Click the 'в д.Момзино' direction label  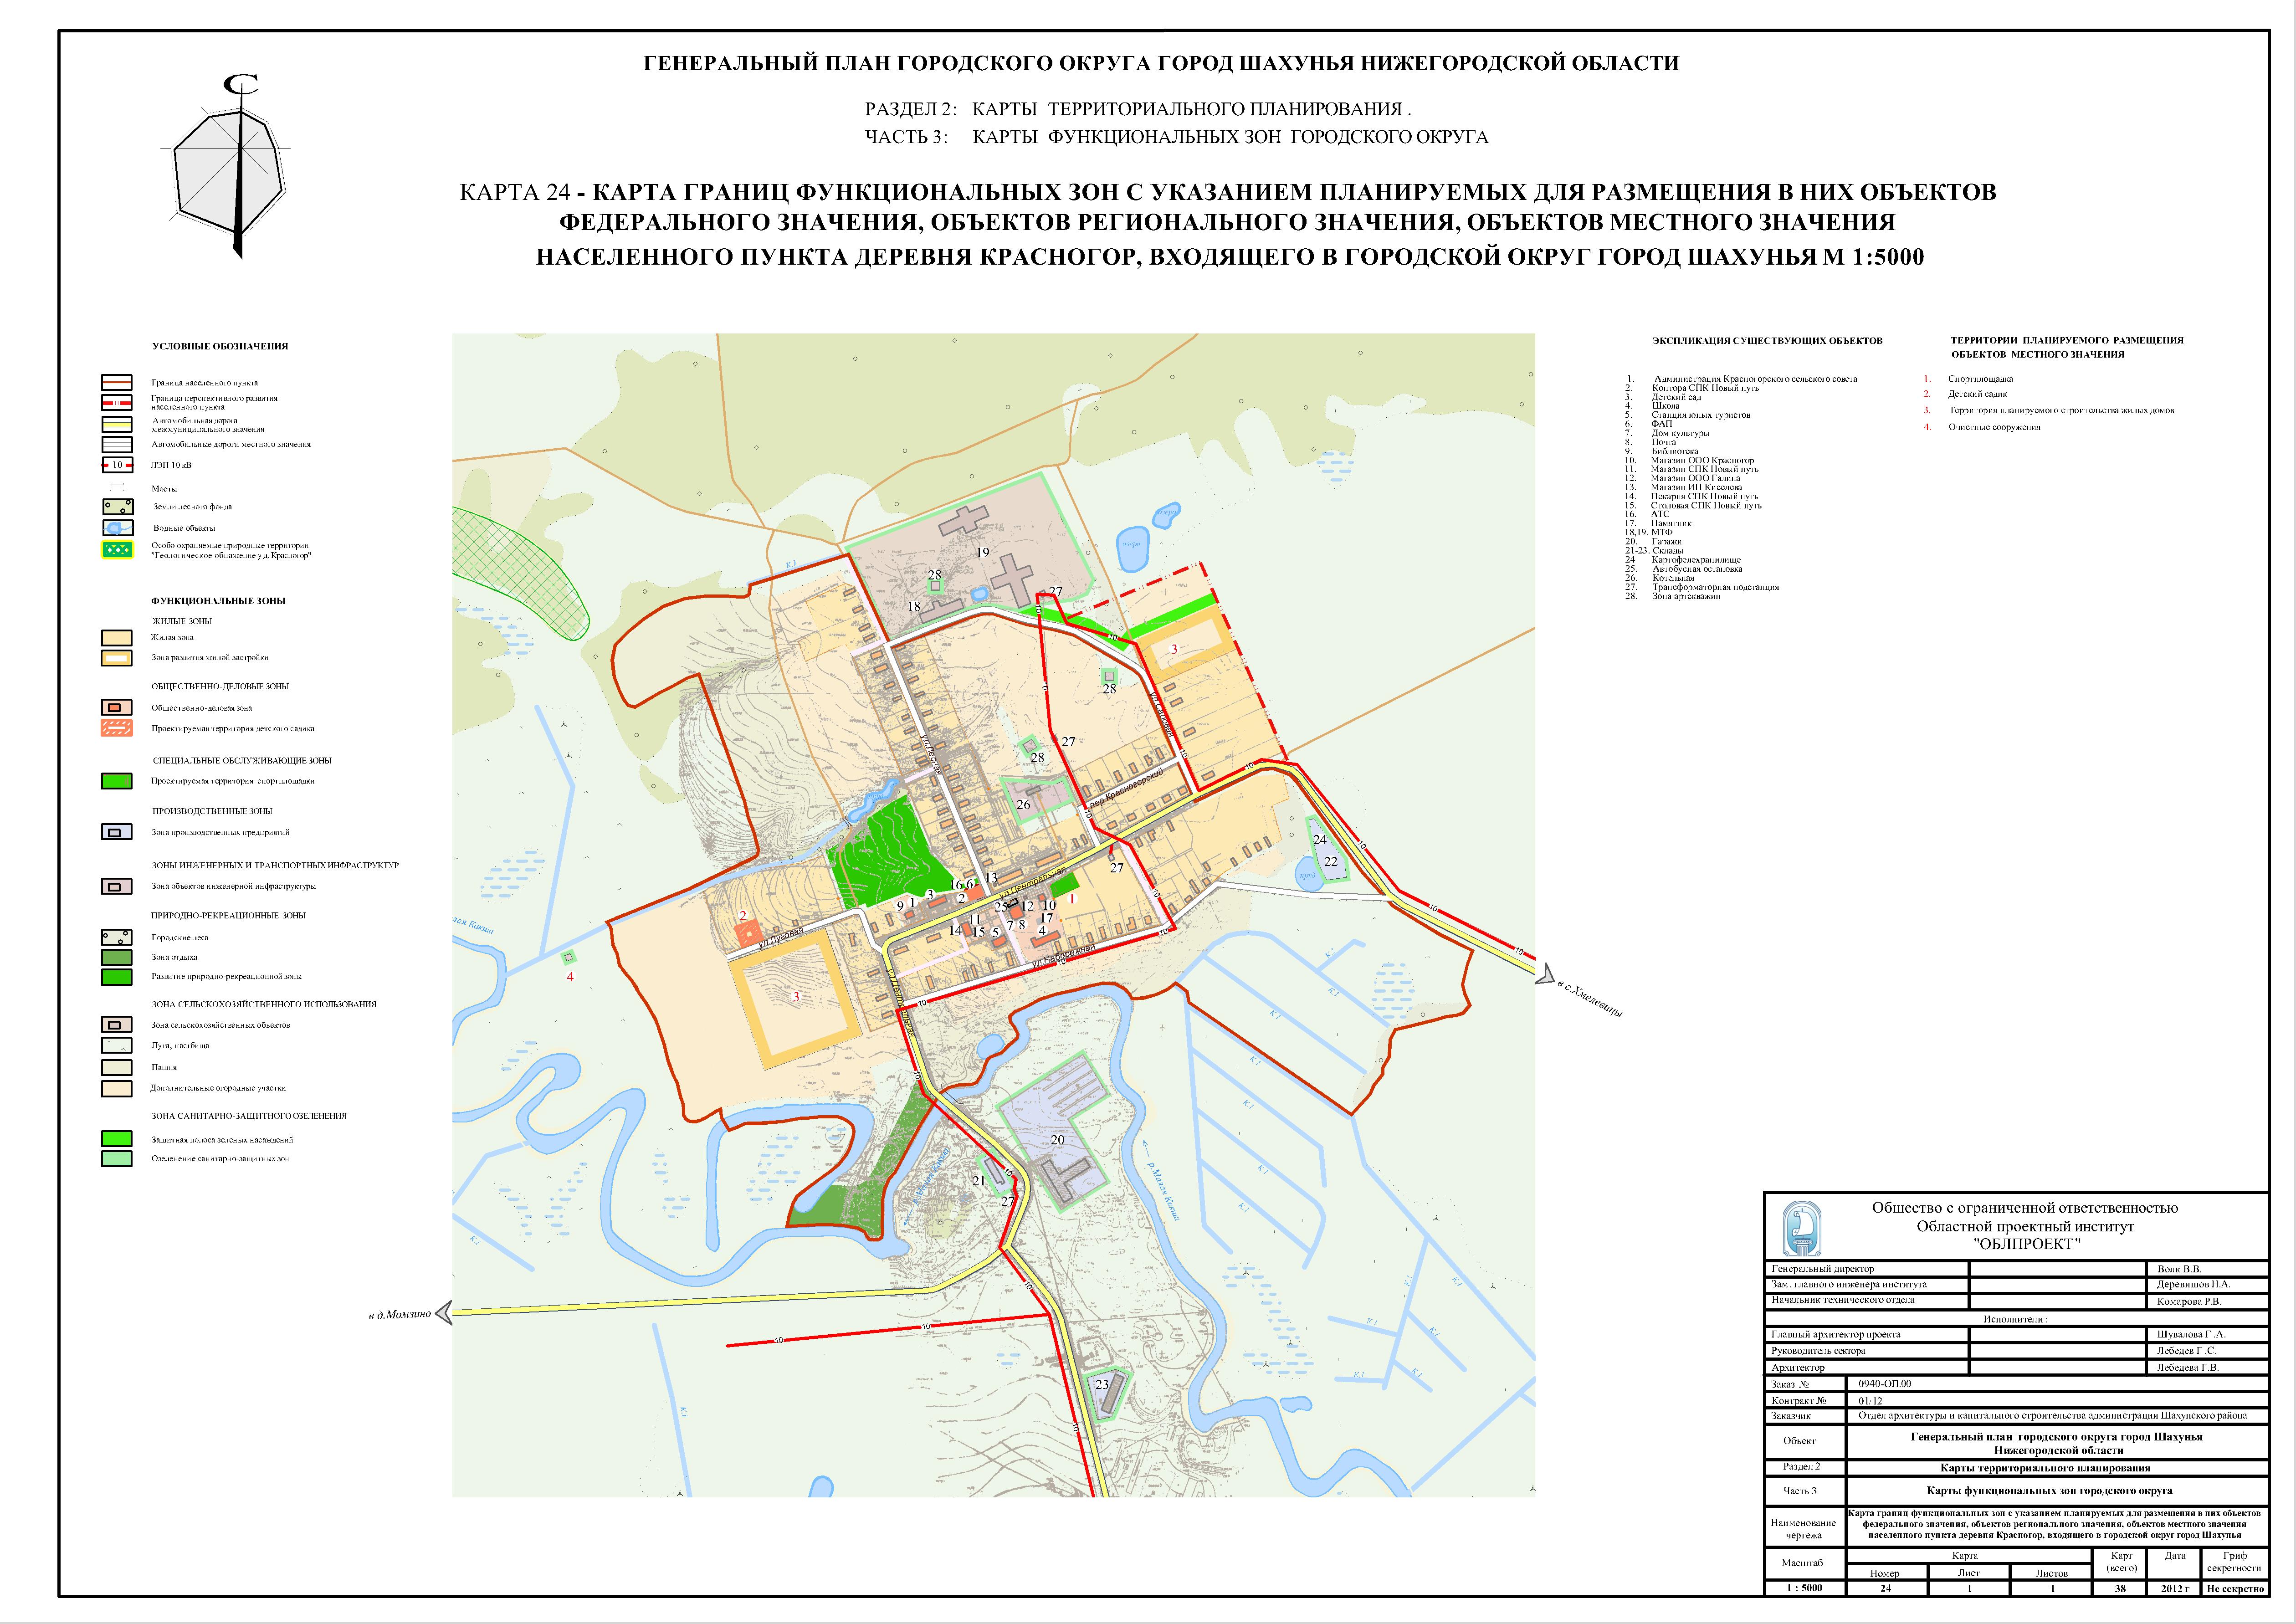(x=400, y=1315)
